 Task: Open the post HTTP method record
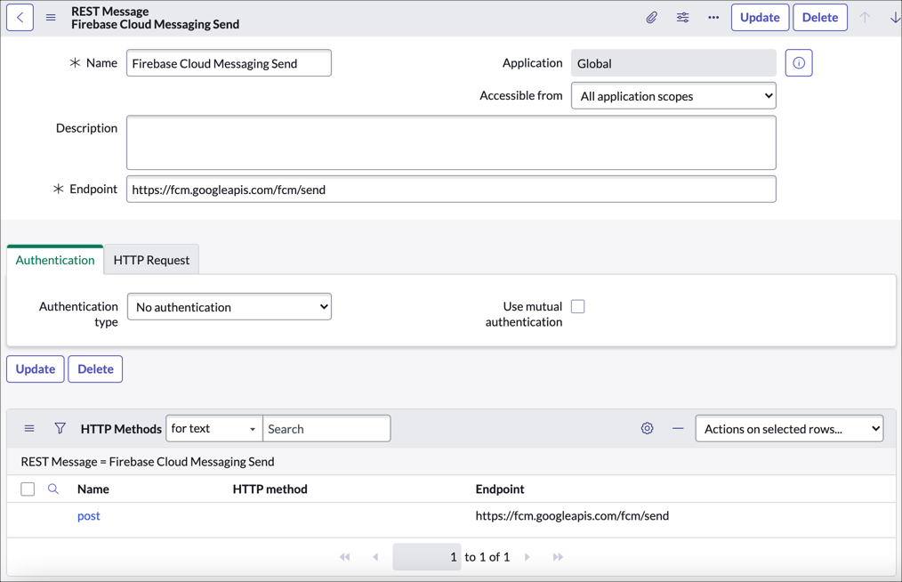(x=88, y=515)
